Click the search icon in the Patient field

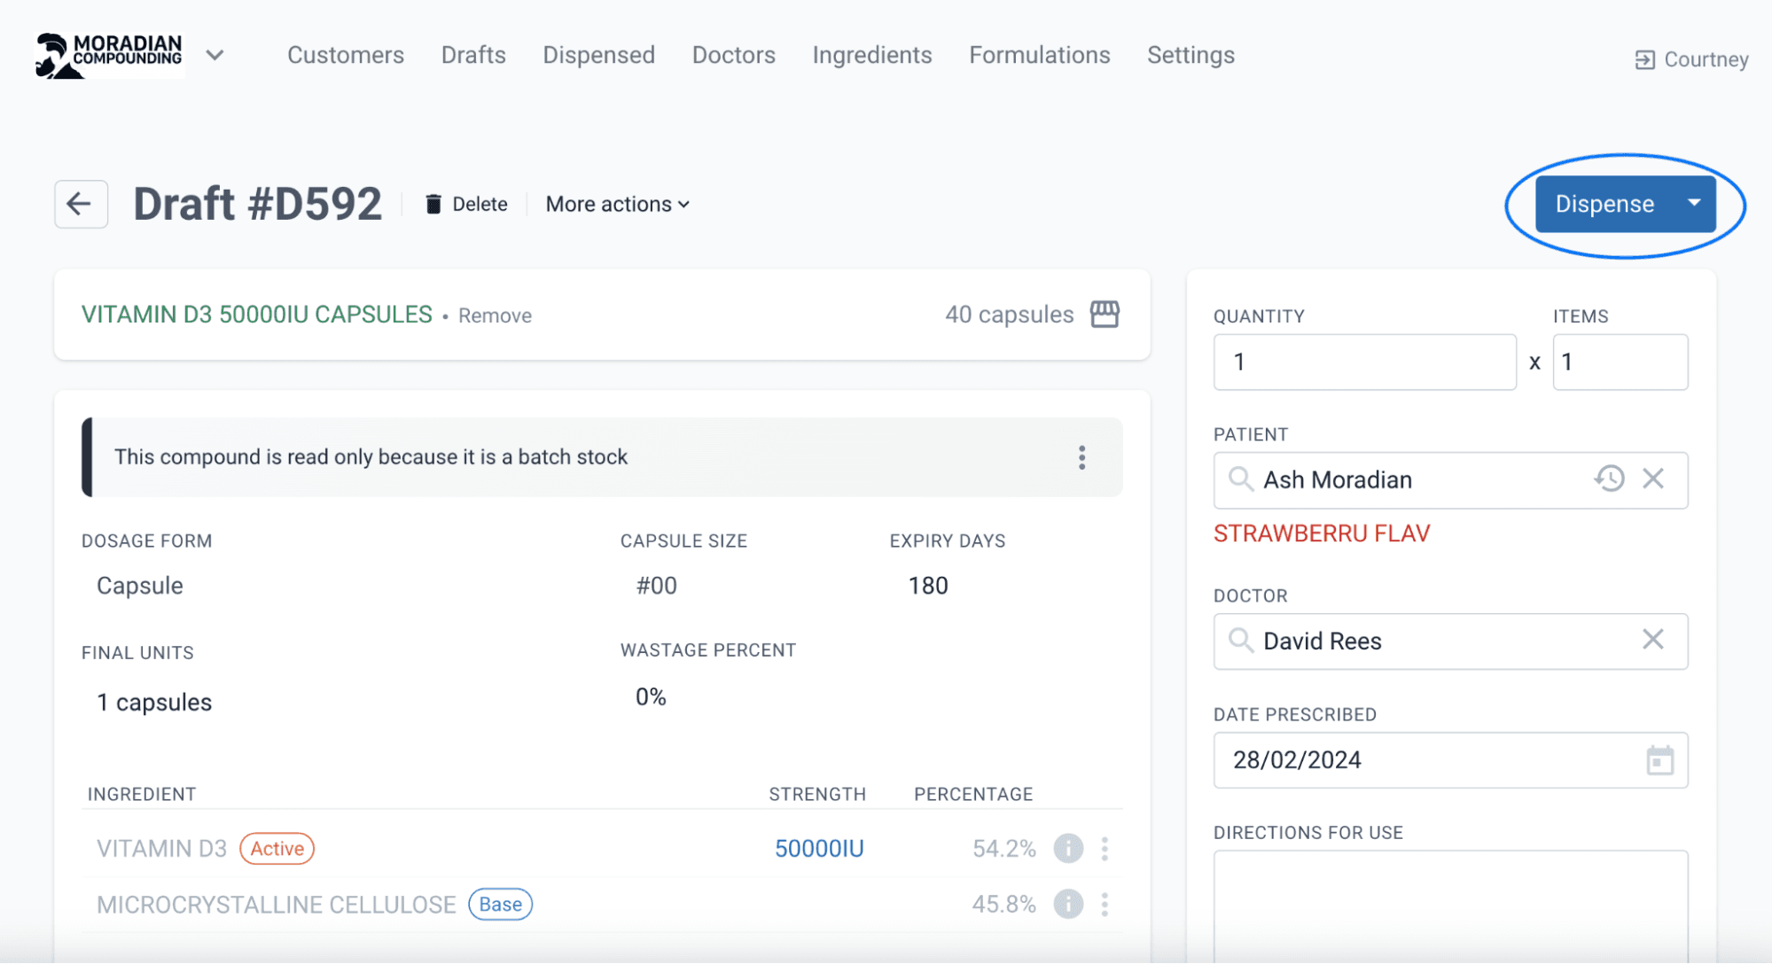pyautogui.click(x=1241, y=479)
